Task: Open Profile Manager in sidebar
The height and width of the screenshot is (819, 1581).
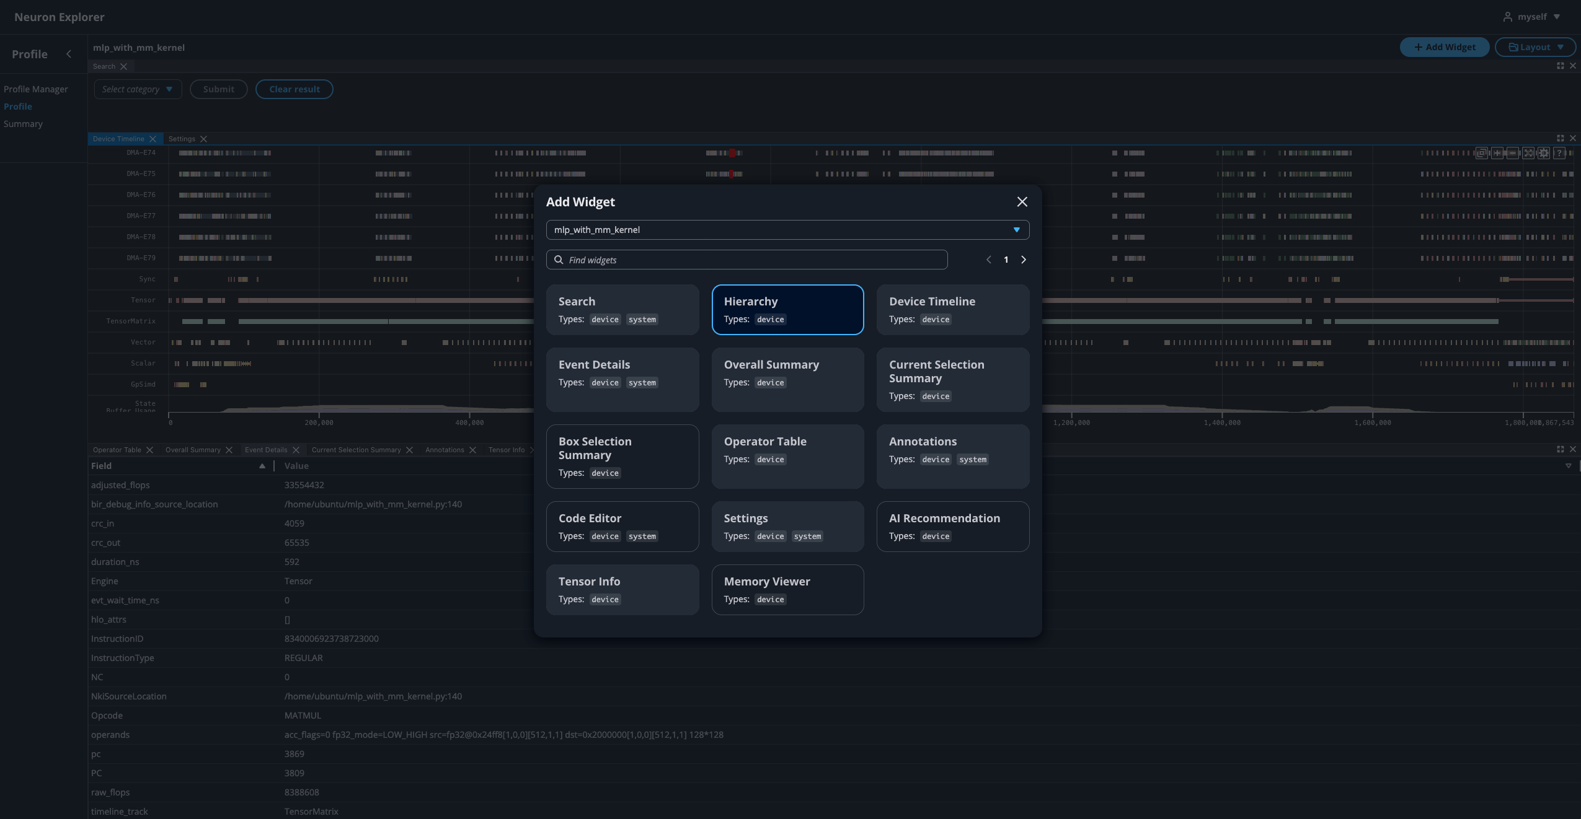Action: pos(36,89)
